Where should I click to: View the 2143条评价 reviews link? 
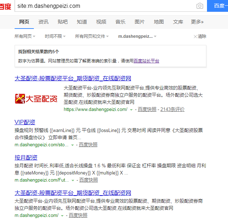tap(172, 110)
